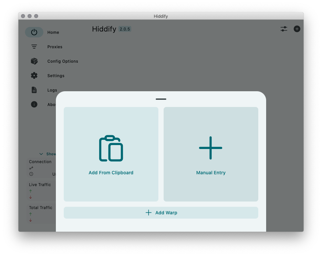The height and width of the screenshot is (256, 322).
Task: Open quick settings sliders icon
Action: [284, 29]
